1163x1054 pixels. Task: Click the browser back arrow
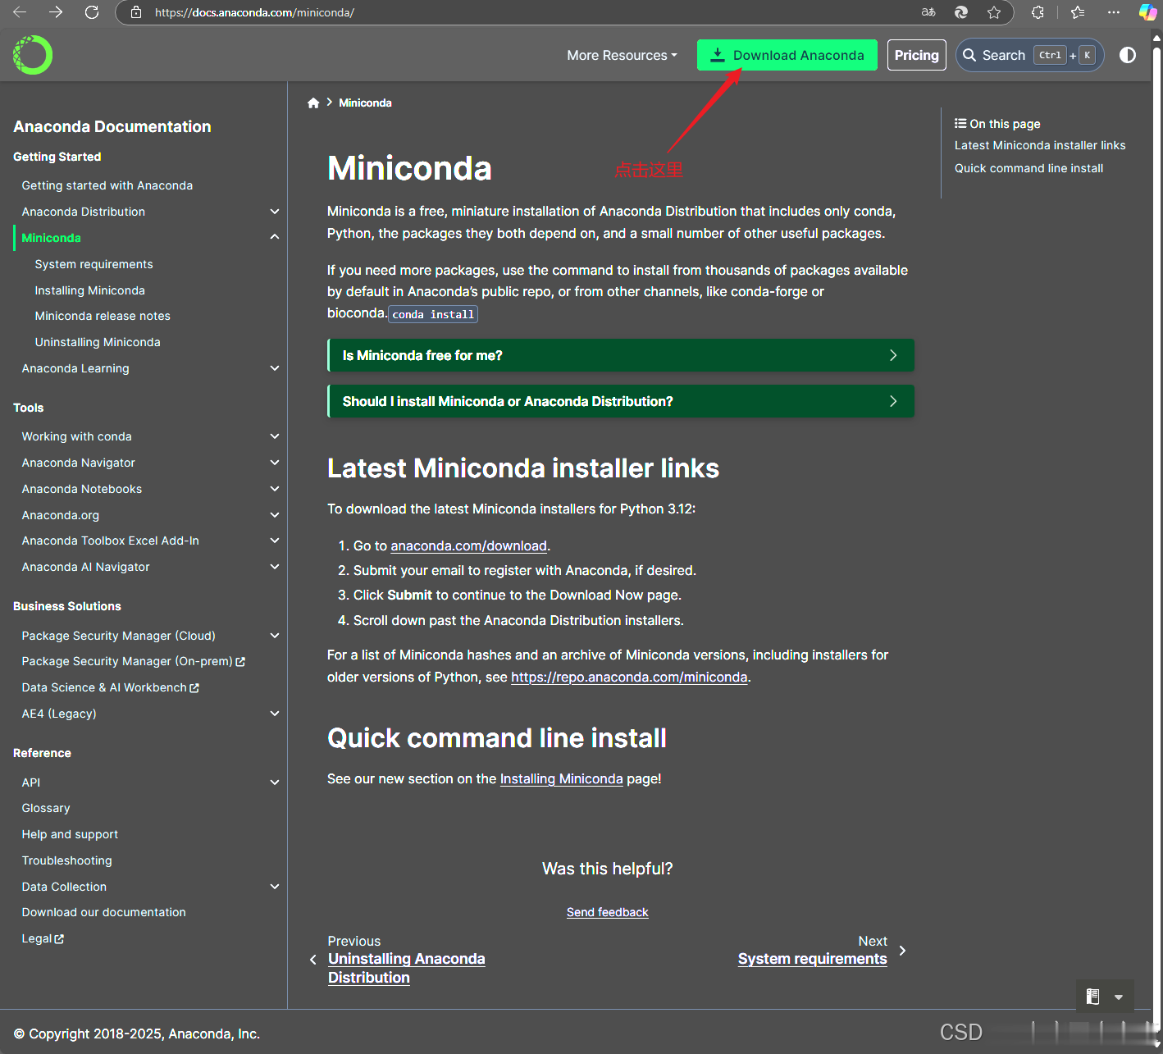[x=20, y=12]
